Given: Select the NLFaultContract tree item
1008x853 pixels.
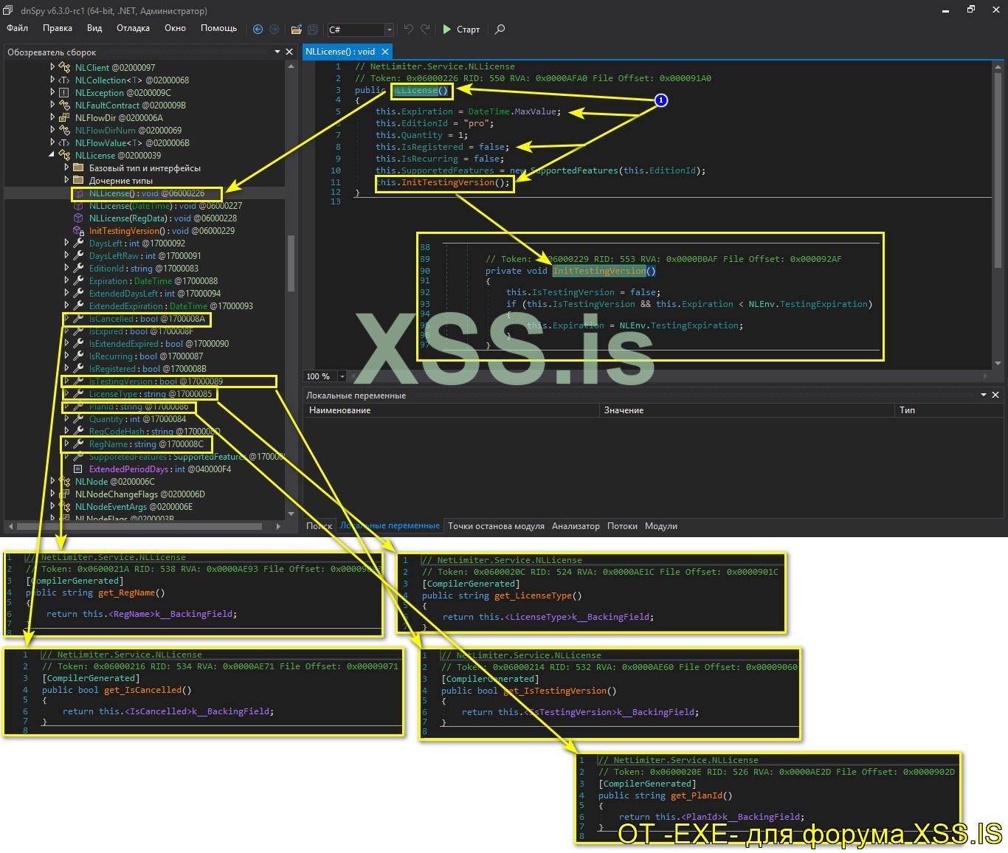Looking at the screenshot, I should pyautogui.click(x=131, y=106).
